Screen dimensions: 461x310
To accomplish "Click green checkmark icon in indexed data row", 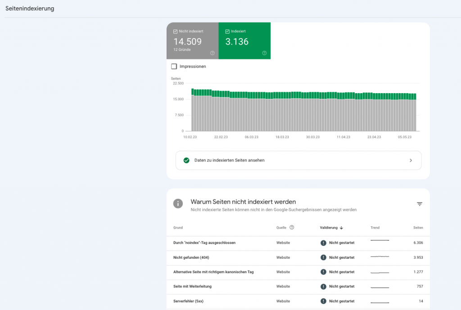I will point(186,160).
